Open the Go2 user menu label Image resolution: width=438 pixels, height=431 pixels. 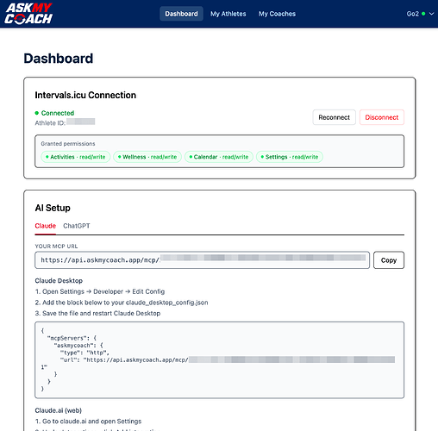(x=412, y=14)
